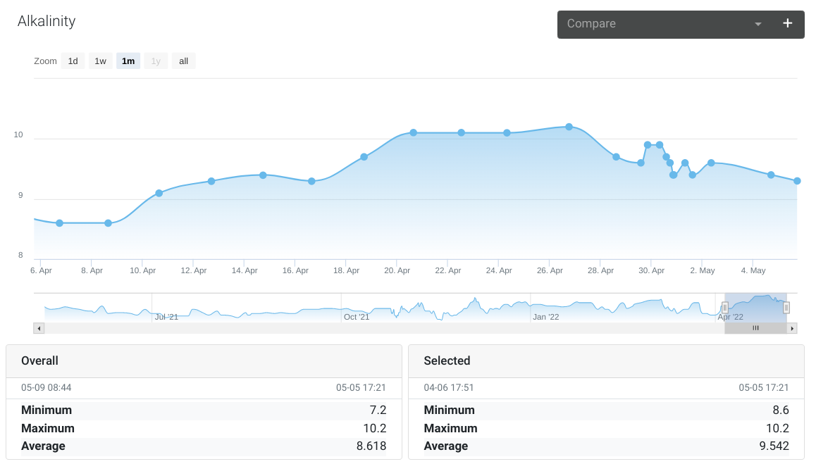Click the 2. May axis label
The width and height of the screenshot is (816, 464).
(703, 270)
